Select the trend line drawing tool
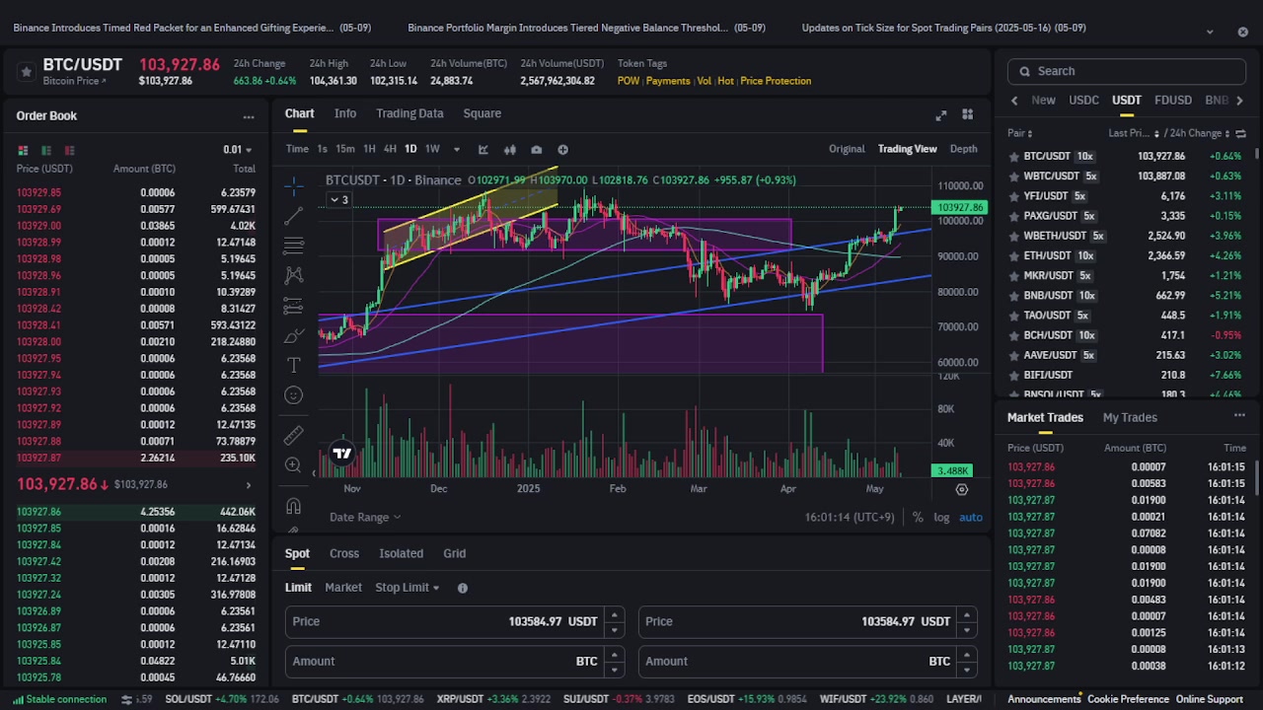This screenshot has height=710, width=1263. (293, 215)
